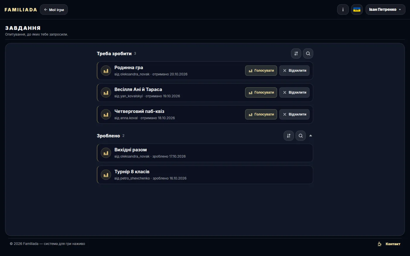
Task: Click the poll icon of Четверговий паб-квіз
Action: coord(106,115)
